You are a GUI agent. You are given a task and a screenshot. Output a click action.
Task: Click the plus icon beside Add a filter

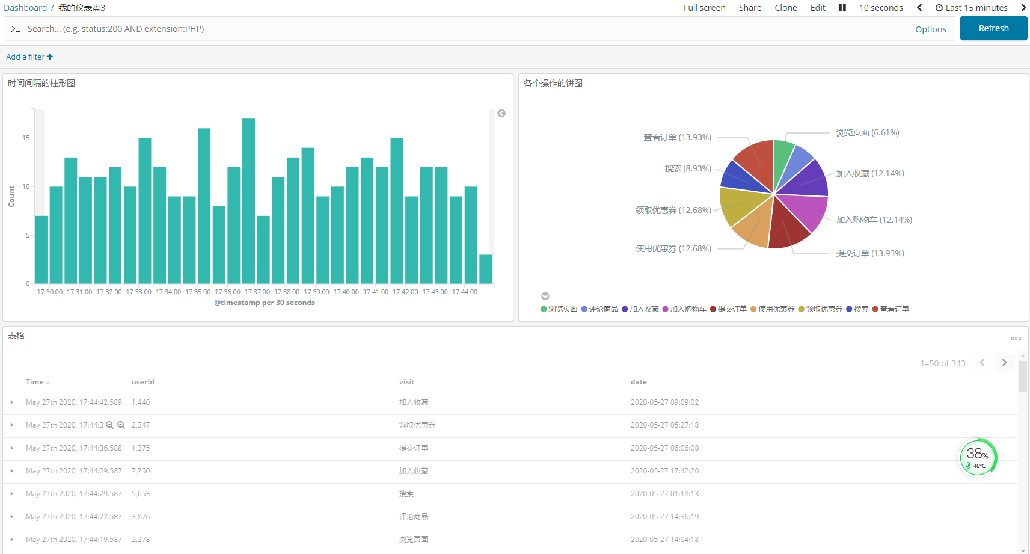click(x=50, y=57)
